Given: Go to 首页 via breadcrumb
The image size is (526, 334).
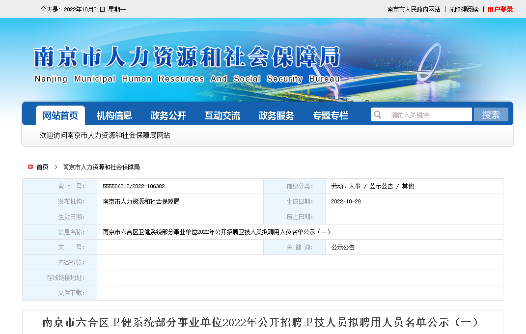Looking at the screenshot, I should pos(43,167).
